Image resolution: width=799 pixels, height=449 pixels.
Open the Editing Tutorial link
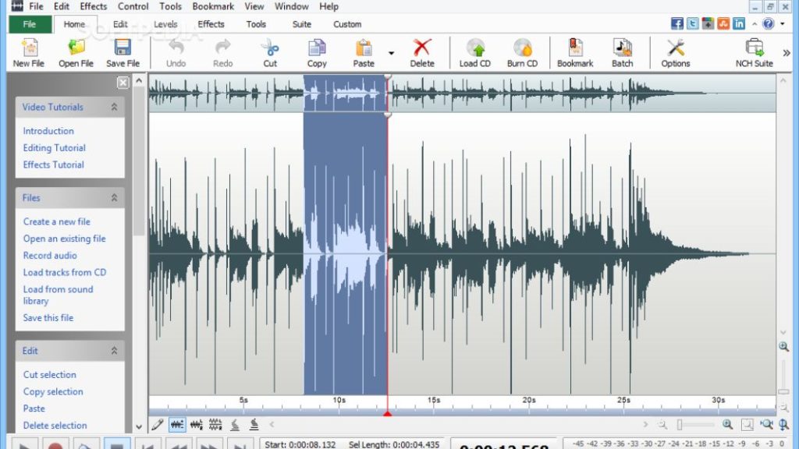pyautogui.click(x=54, y=148)
